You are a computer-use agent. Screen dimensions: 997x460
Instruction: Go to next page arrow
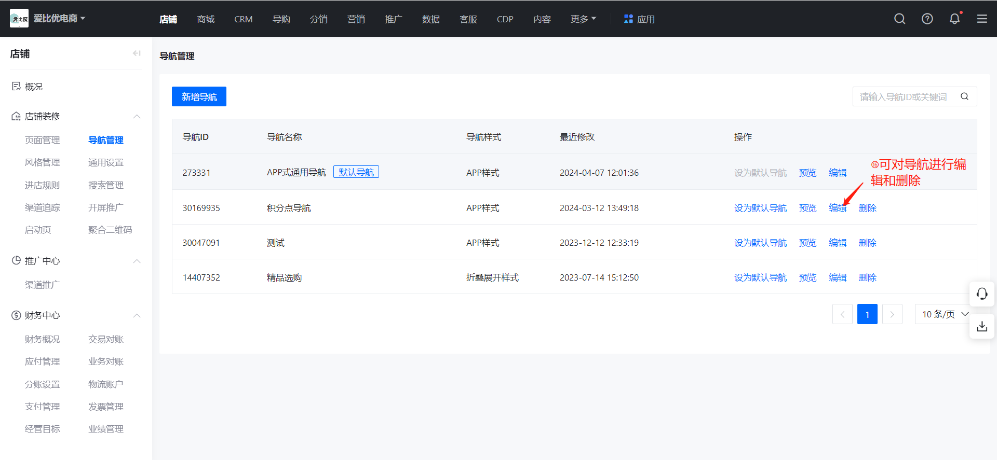pos(892,314)
